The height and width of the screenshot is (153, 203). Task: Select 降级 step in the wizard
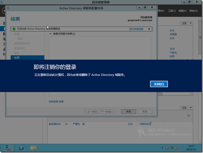click(x=17, y=53)
